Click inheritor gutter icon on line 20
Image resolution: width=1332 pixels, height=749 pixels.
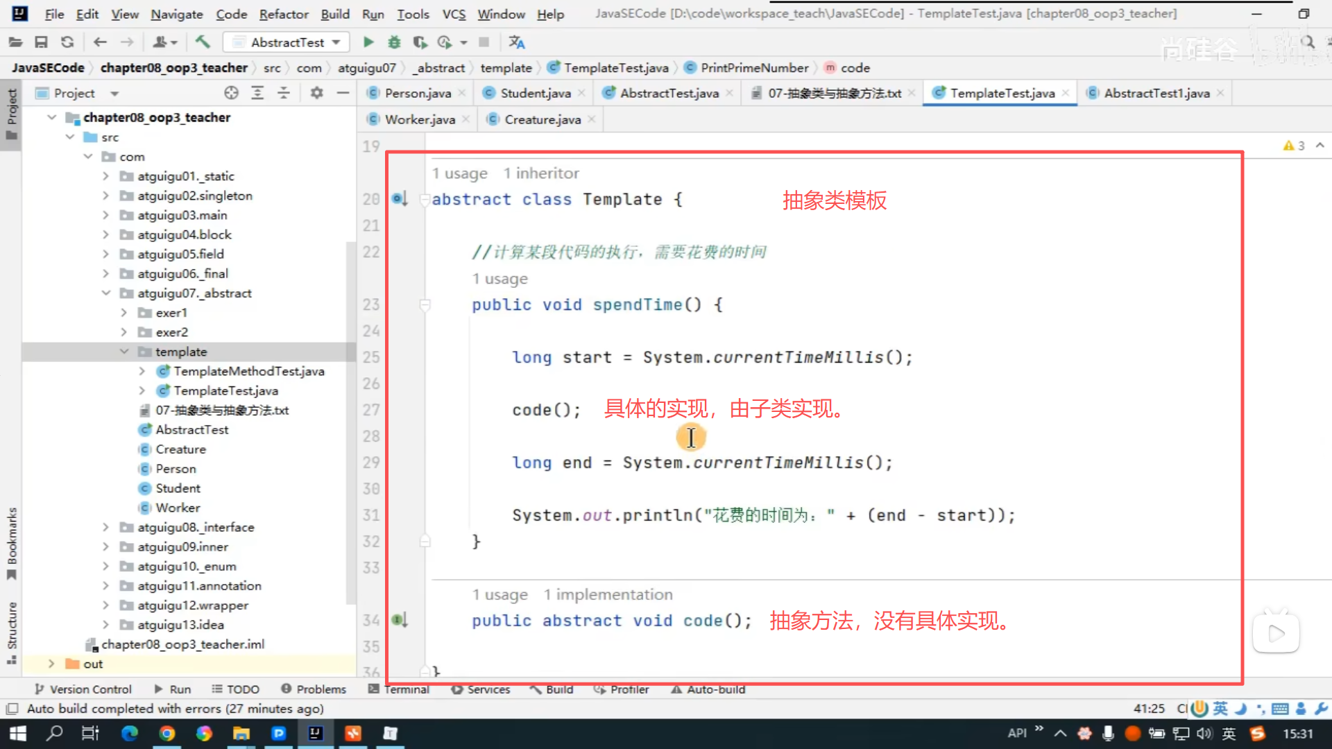(x=399, y=199)
